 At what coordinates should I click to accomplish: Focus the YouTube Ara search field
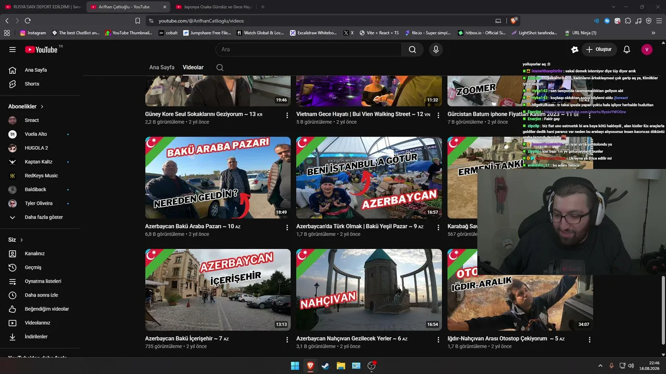[309, 49]
